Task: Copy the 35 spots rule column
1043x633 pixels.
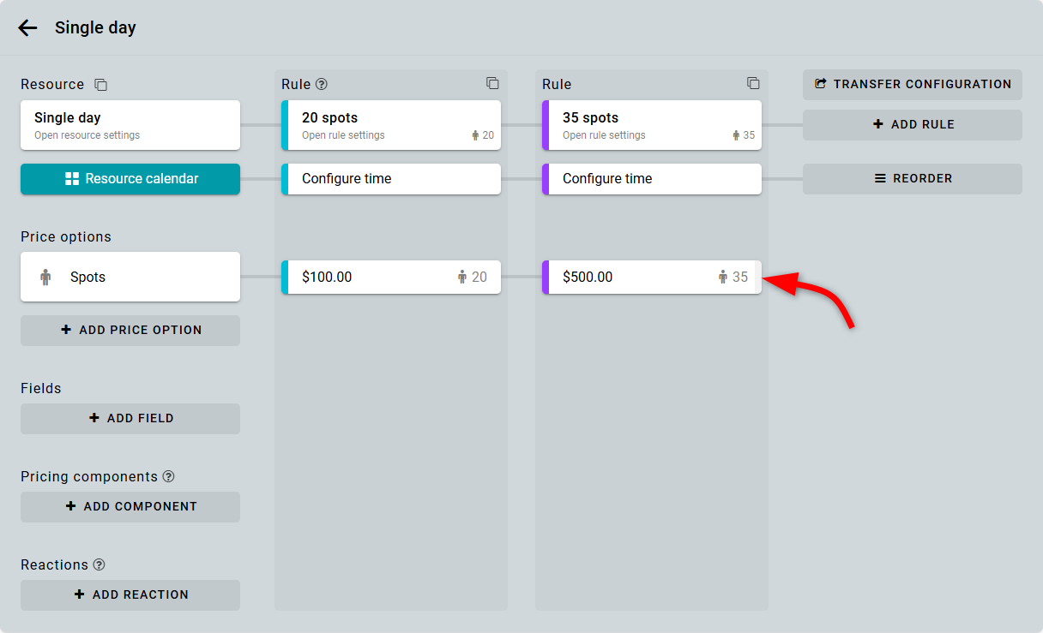Action: (x=753, y=83)
